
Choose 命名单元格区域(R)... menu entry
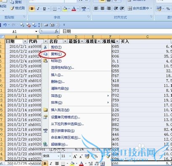click(x=77, y=137)
